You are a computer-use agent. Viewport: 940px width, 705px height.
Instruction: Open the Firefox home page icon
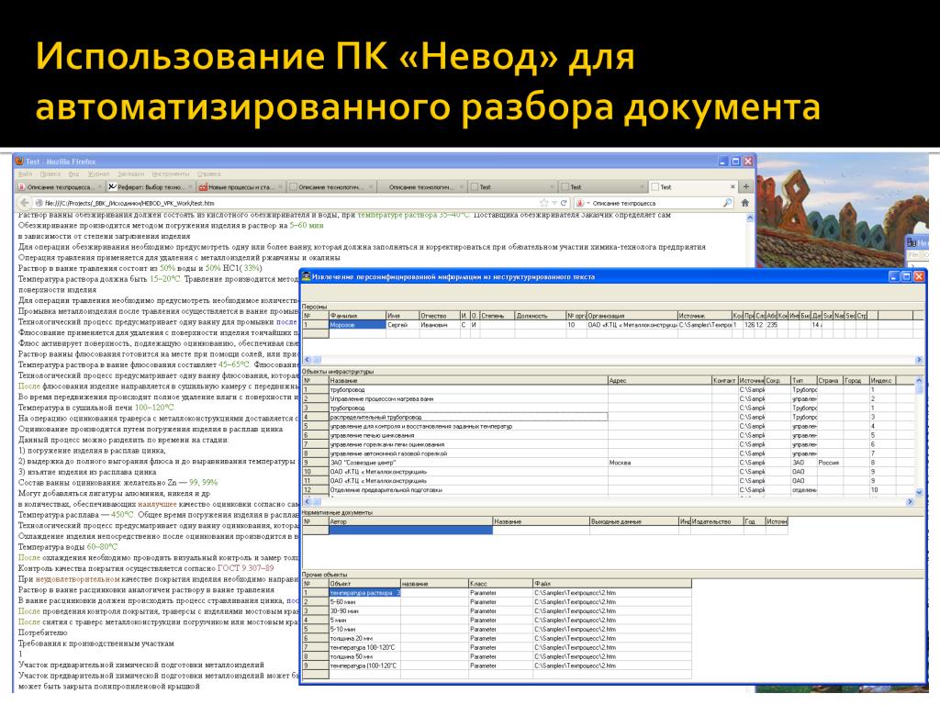(745, 203)
